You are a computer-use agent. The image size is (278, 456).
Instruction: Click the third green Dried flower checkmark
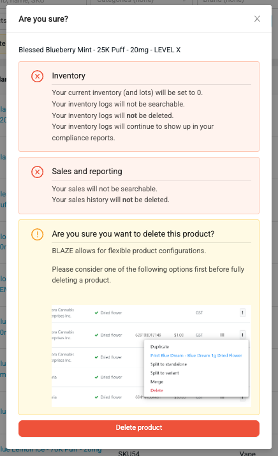(96, 357)
